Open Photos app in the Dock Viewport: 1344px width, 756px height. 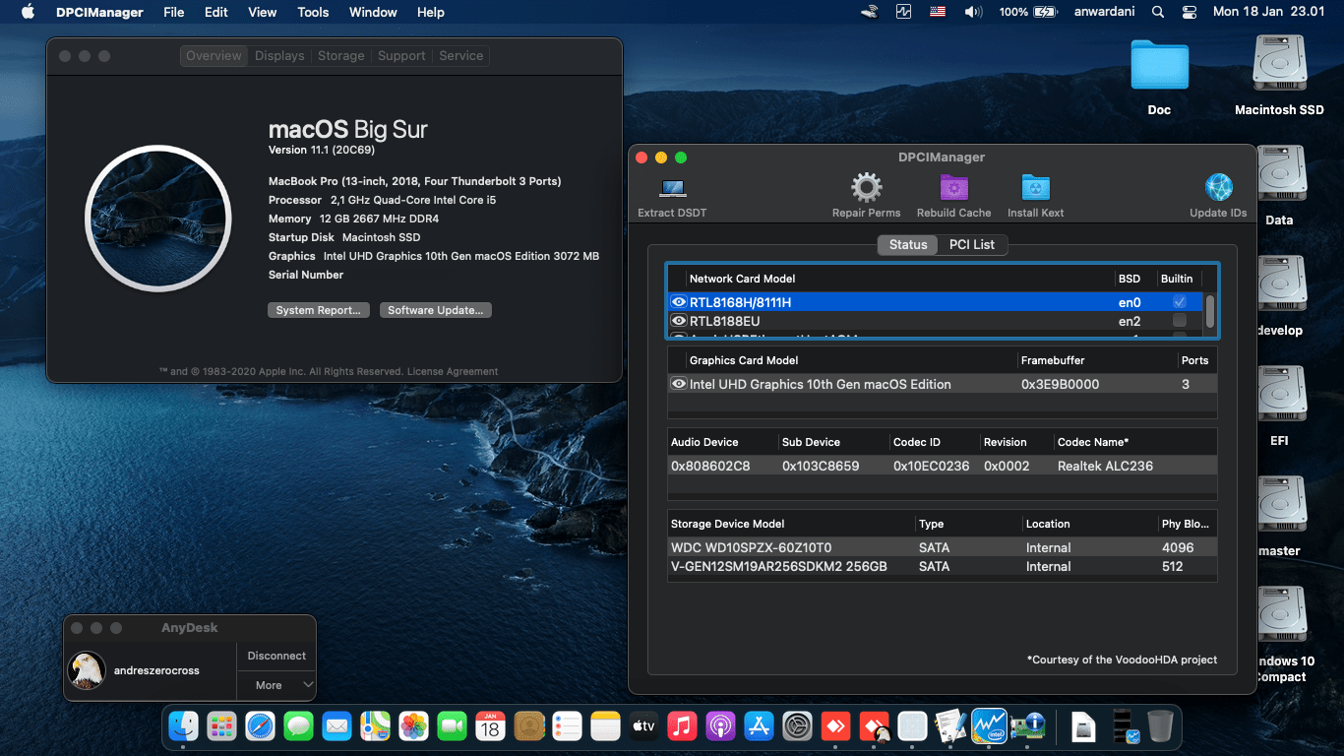click(x=413, y=726)
